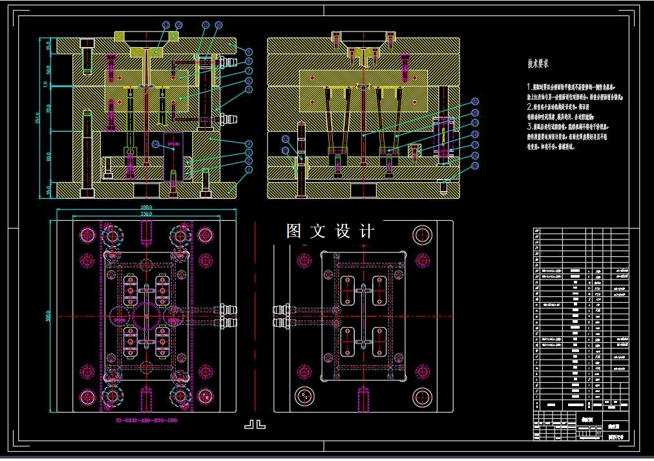Viewport: 654px width, 461px height.
Task: Select the 50.0 vertical dimension
Action: coord(48,70)
